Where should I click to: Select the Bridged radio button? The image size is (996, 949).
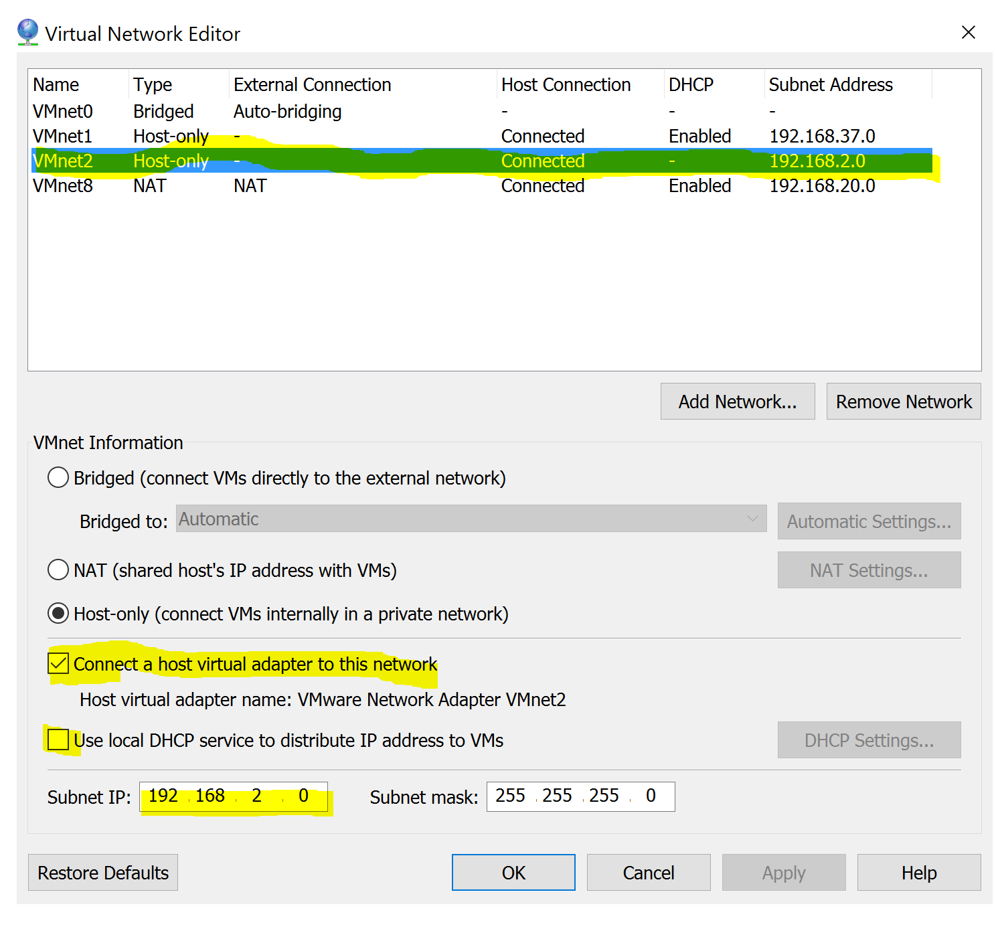58,477
